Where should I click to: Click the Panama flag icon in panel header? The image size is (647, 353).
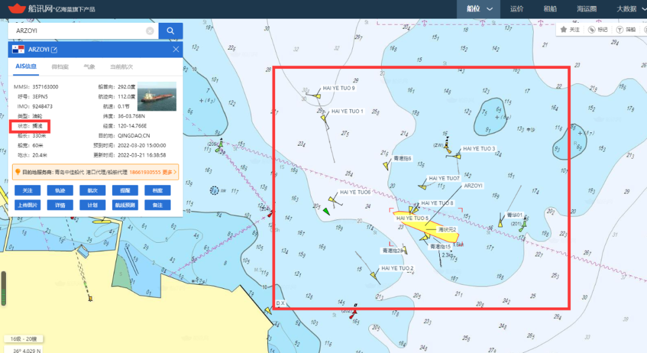(x=18, y=50)
